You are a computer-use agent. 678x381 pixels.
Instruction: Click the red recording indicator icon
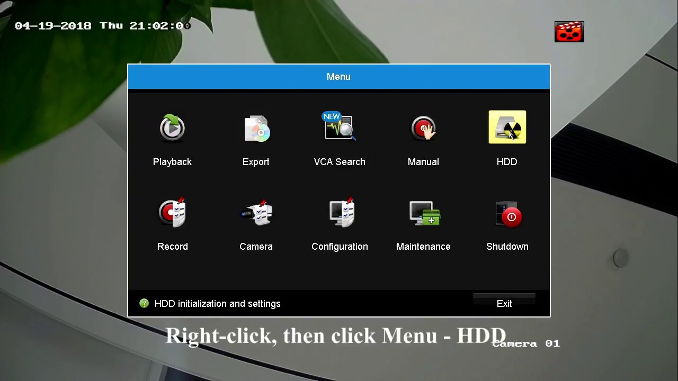pyautogui.click(x=569, y=32)
